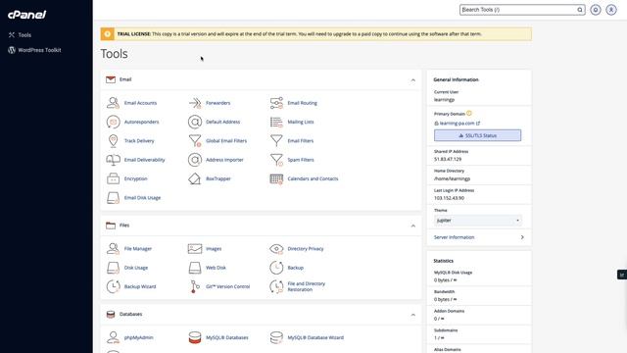Click the SSL/TLS Status button
This screenshot has height=353, width=627.
tap(477, 135)
